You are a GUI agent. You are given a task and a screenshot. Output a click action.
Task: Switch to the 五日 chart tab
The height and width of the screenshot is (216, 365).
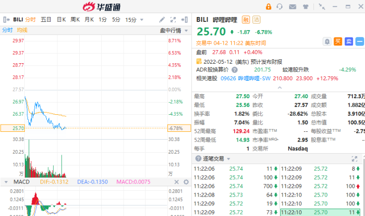click(46, 20)
